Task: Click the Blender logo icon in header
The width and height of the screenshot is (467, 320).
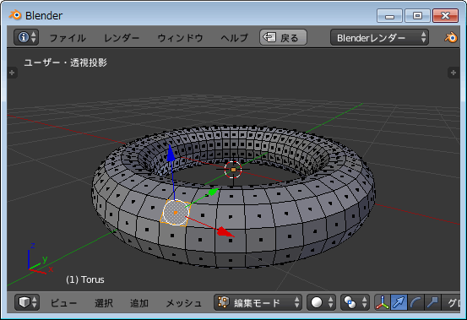Action: (x=451, y=37)
